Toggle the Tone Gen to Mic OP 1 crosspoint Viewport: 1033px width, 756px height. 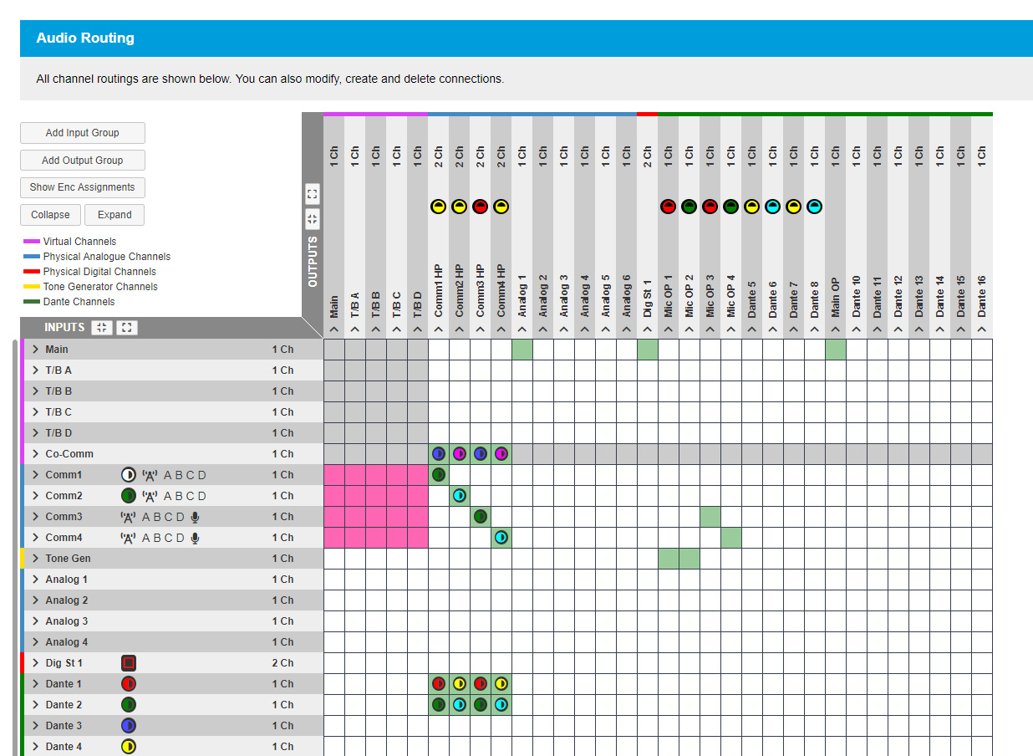(x=668, y=559)
